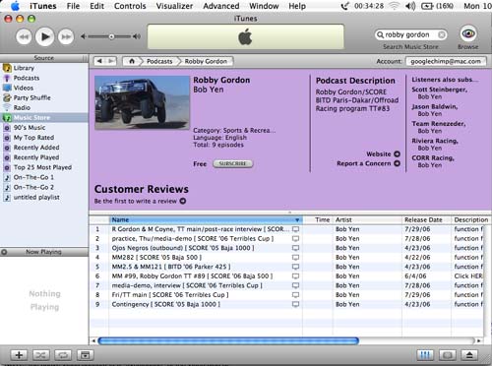Go back with the left arrow button
The image size is (492, 366).
99,61
